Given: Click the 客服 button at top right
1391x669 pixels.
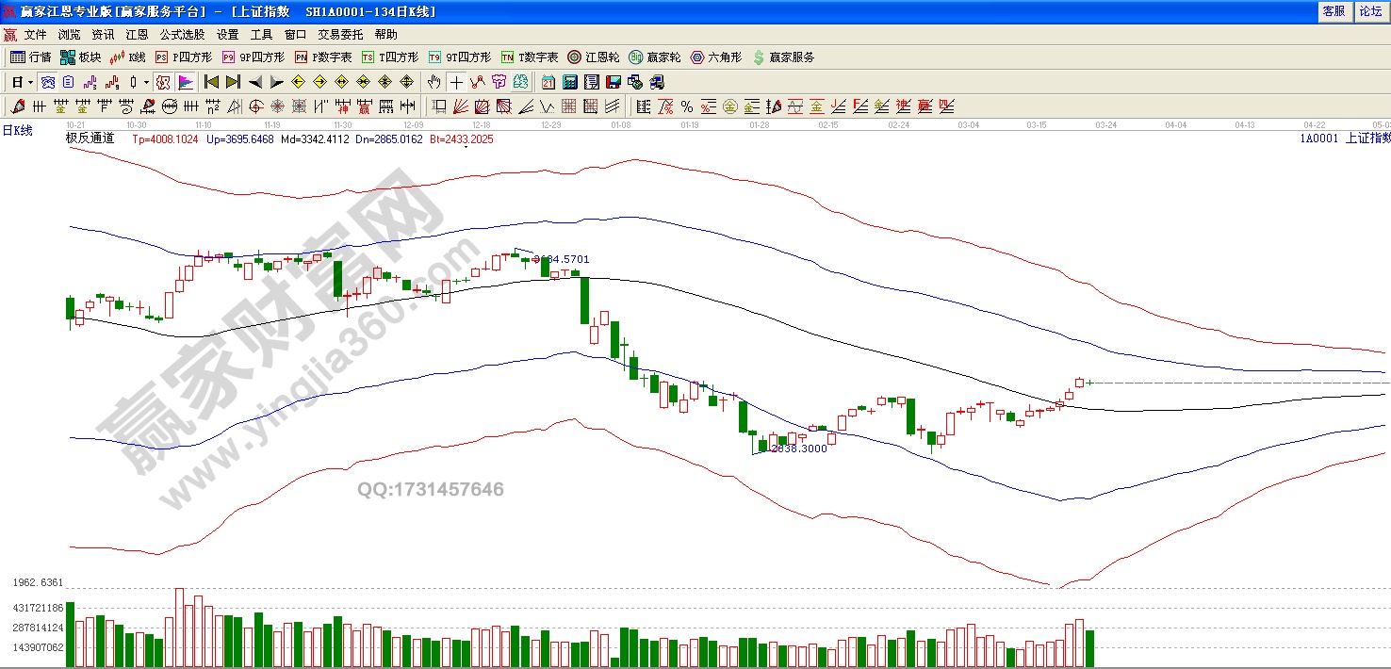Looking at the screenshot, I should pyautogui.click(x=1334, y=11).
